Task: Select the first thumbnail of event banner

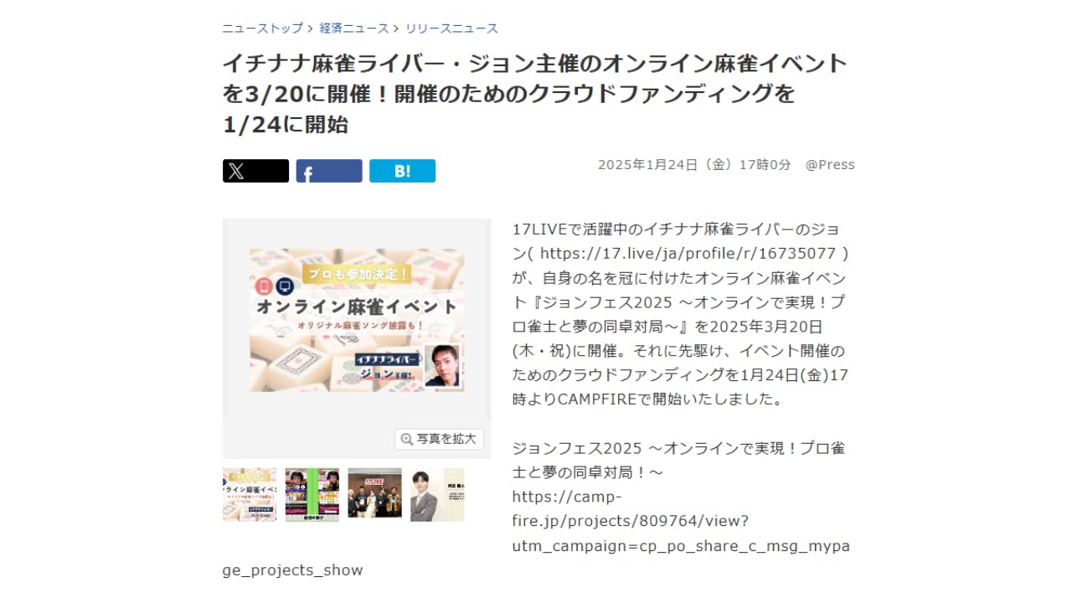Action: pos(250,495)
